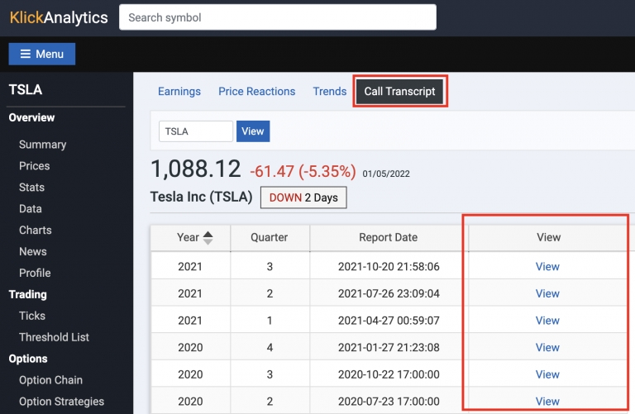Viewport: 635px width, 414px height.
Task: Click the TSLA ticker input box
Action: (x=196, y=131)
